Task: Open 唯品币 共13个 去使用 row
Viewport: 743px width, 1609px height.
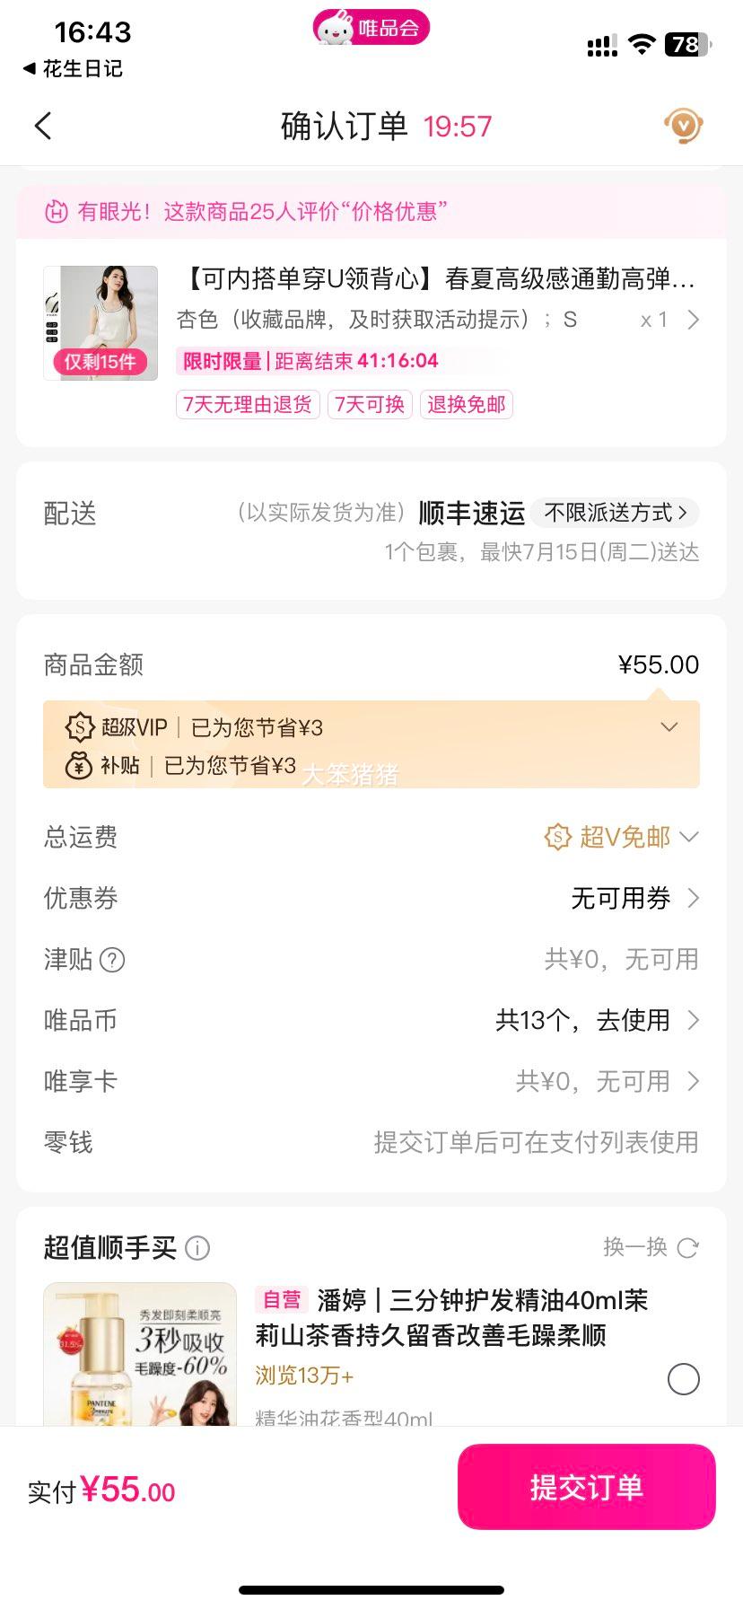Action: (371, 1020)
